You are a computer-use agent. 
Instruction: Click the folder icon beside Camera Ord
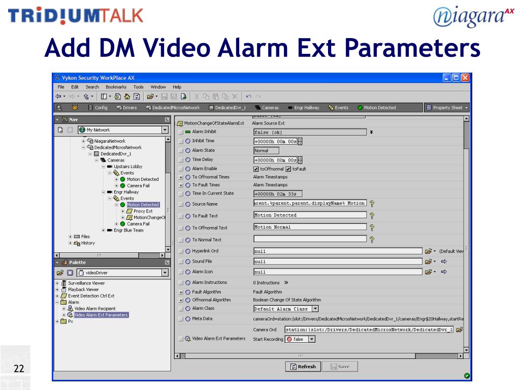coord(460,330)
